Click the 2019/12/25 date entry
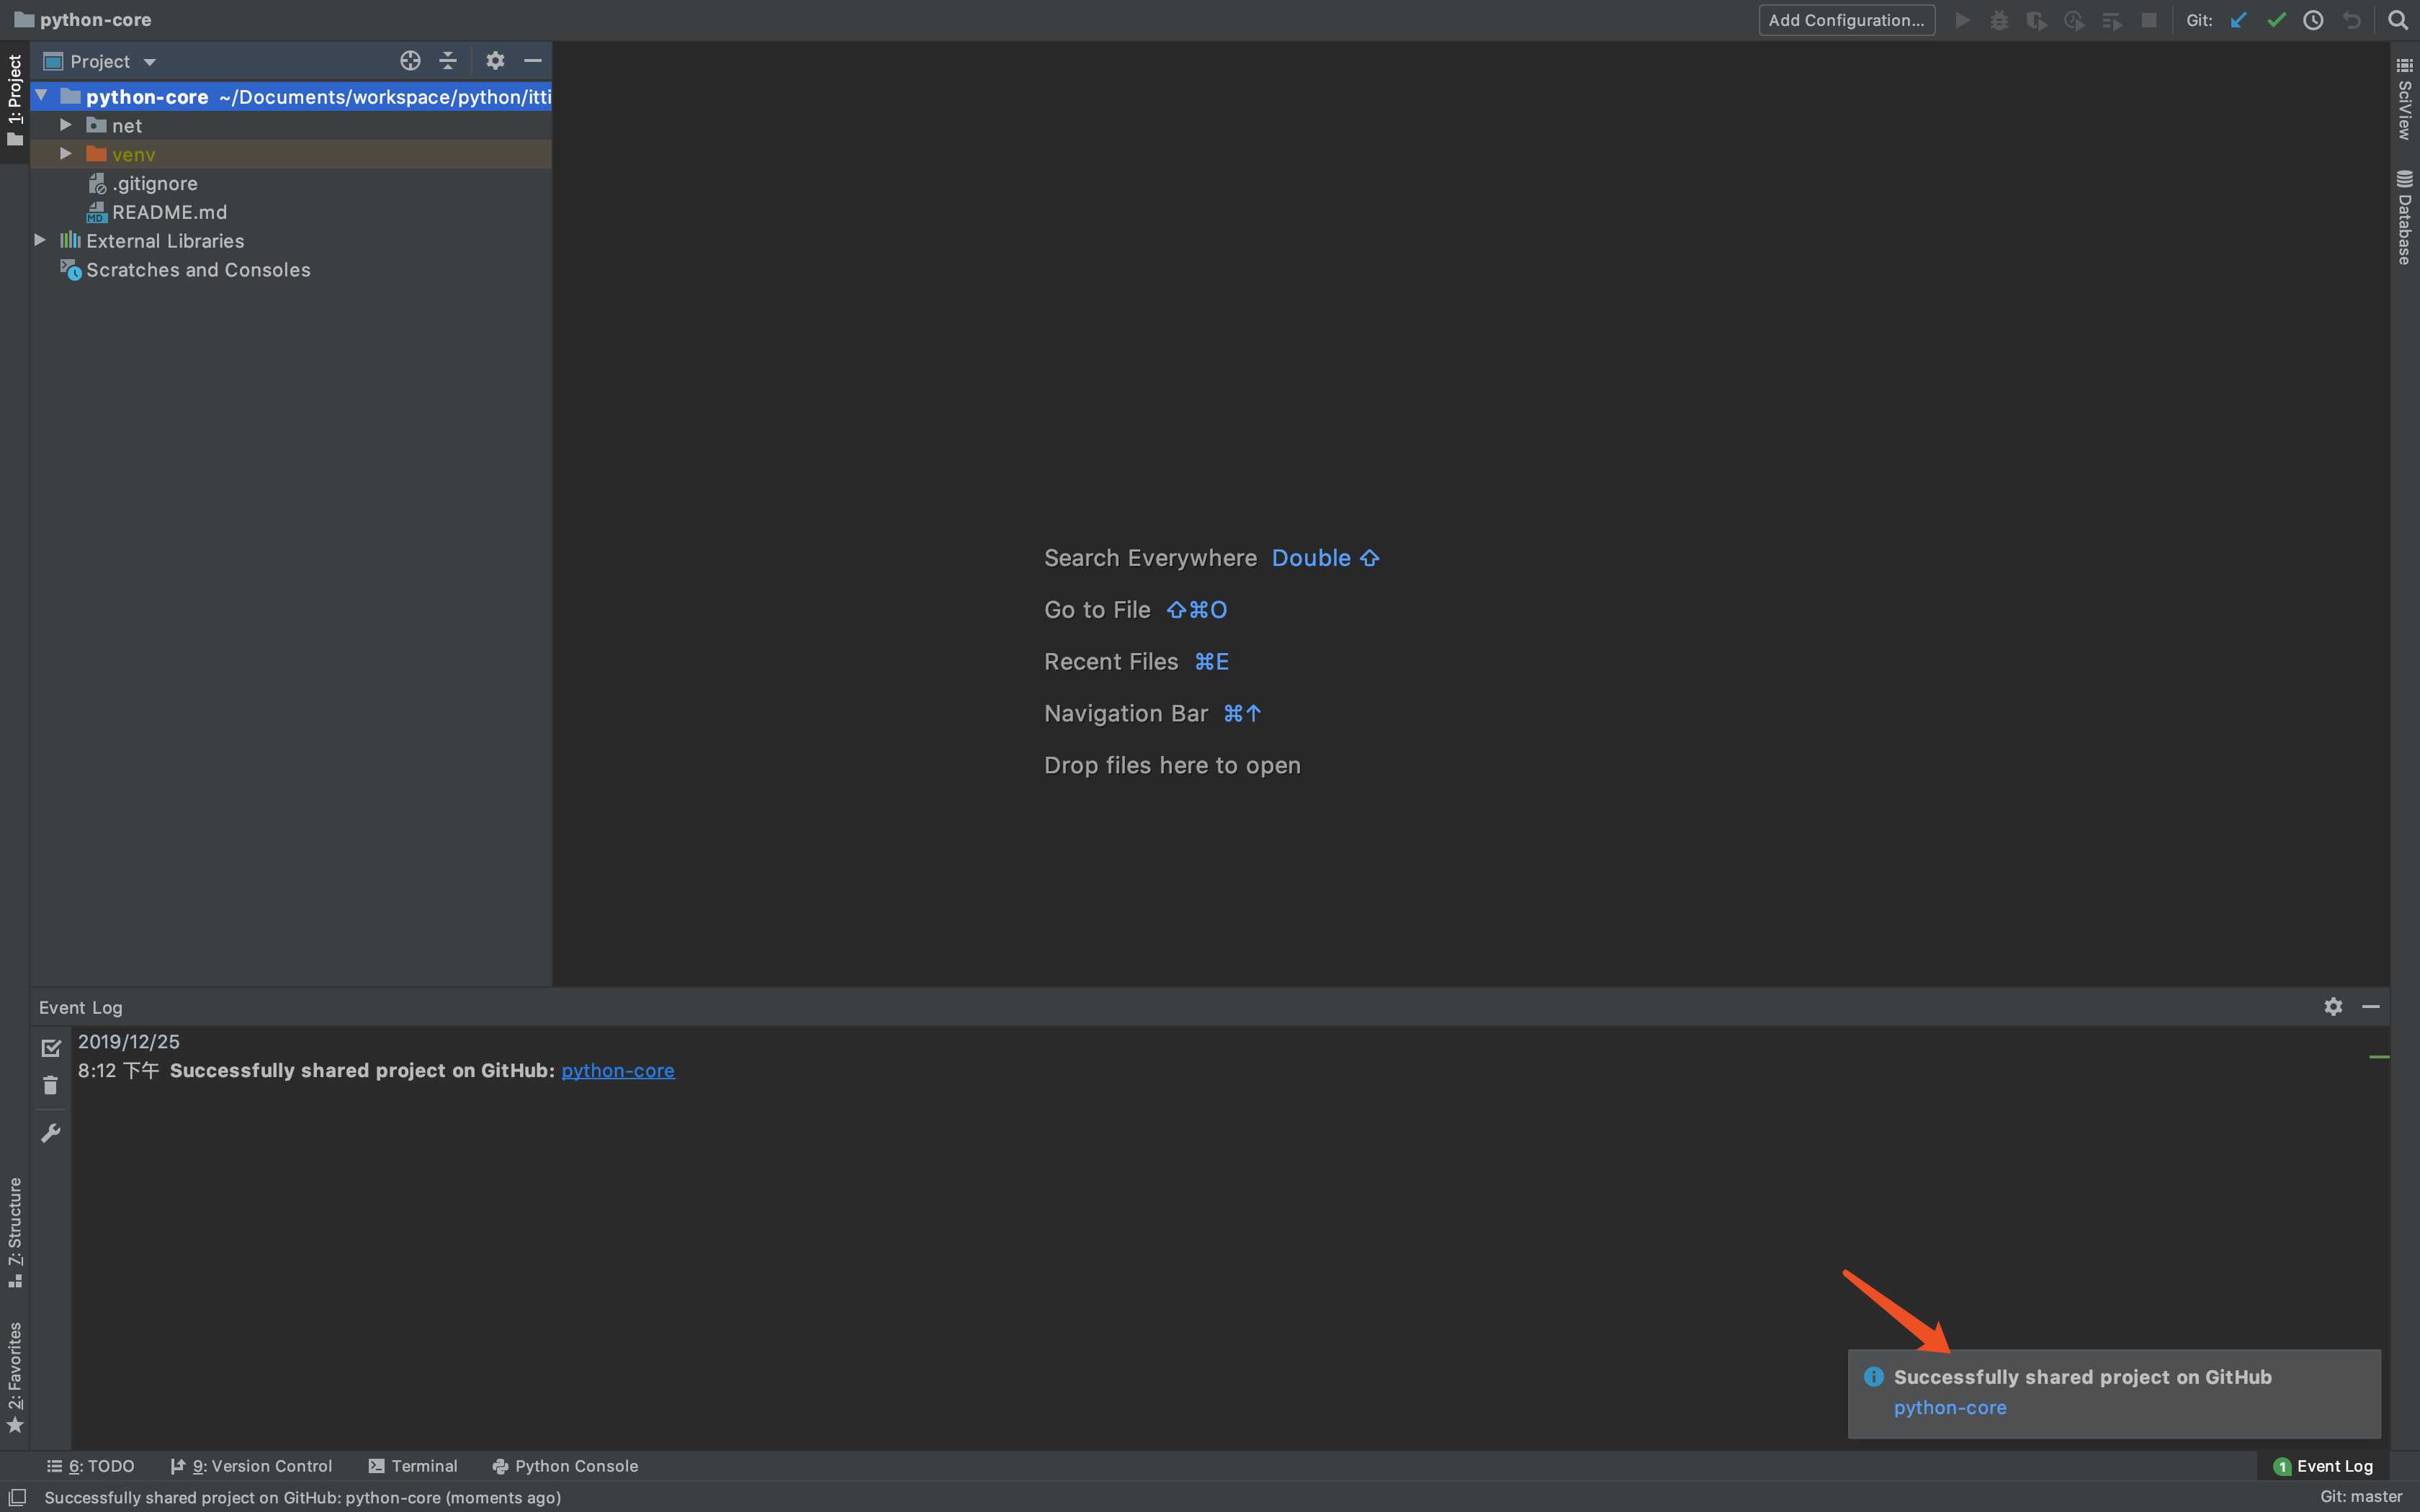Image resolution: width=2420 pixels, height=1512 pixels. (129, 1041)
